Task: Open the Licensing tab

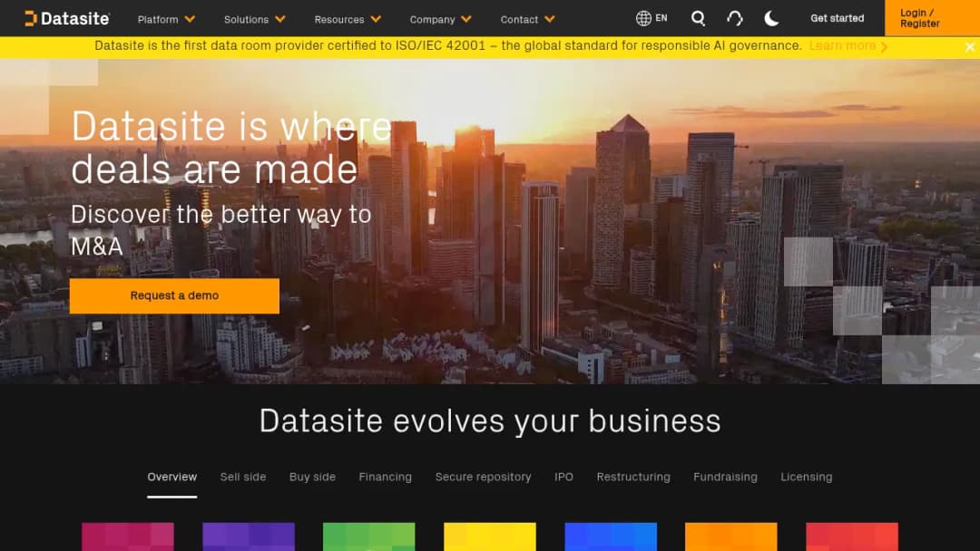Action: tap(807, 478)
